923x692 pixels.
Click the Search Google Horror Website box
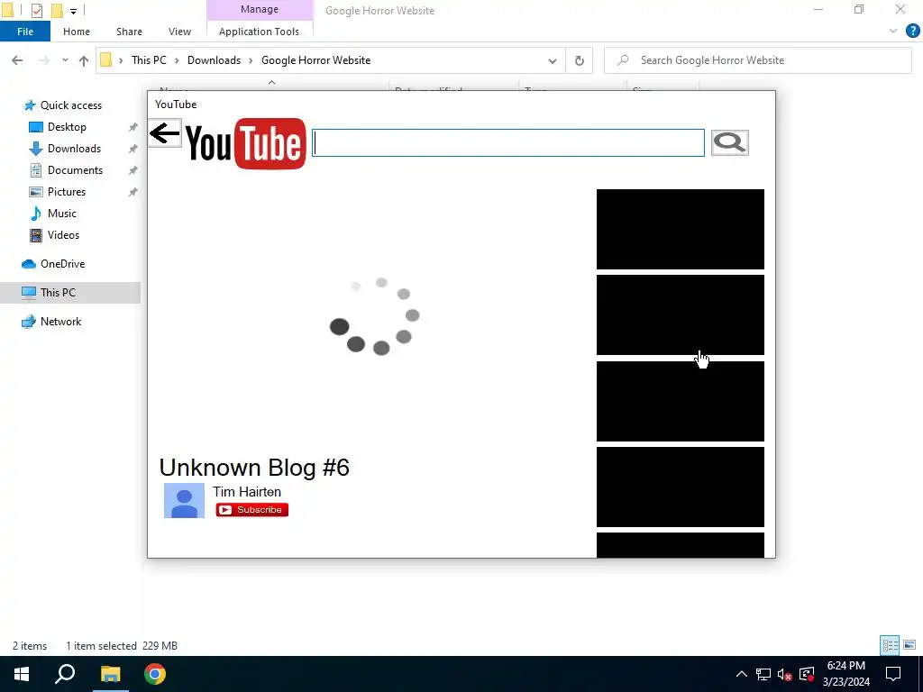(758, 60)
